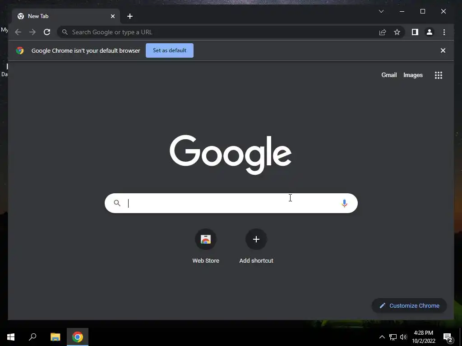The width and height of the screenshot is (462, 346).
Task: Maximize the Chrome window
Action: 422,11
